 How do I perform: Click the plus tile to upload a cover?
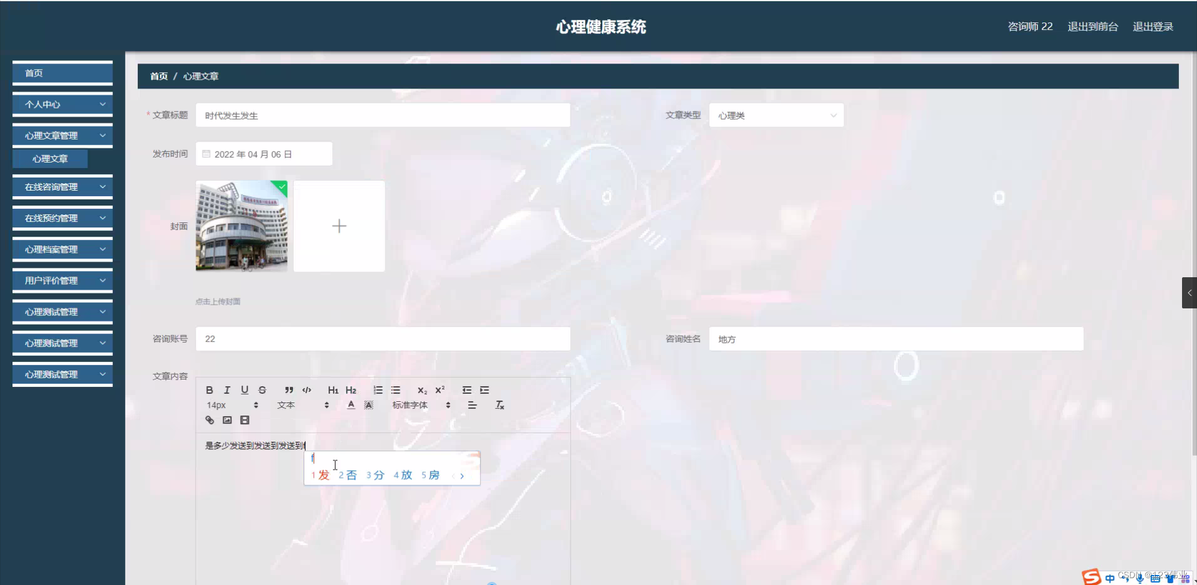click(339, 226)
